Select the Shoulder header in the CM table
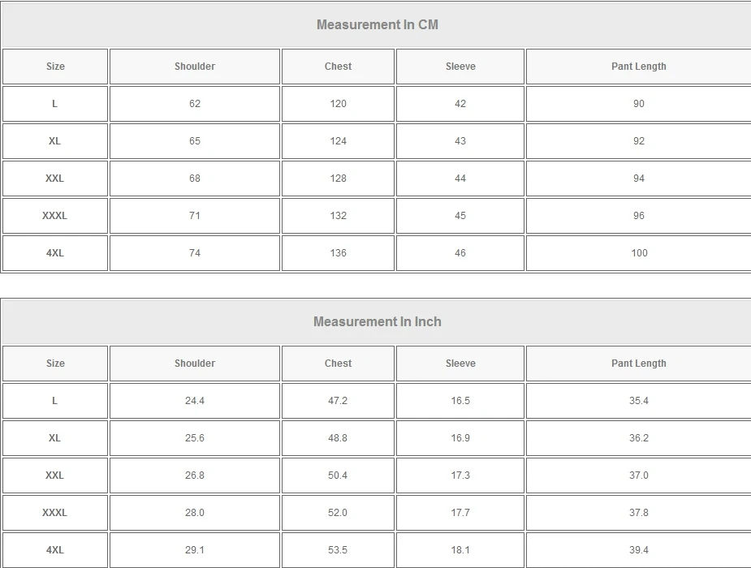 tap(195, 67)
